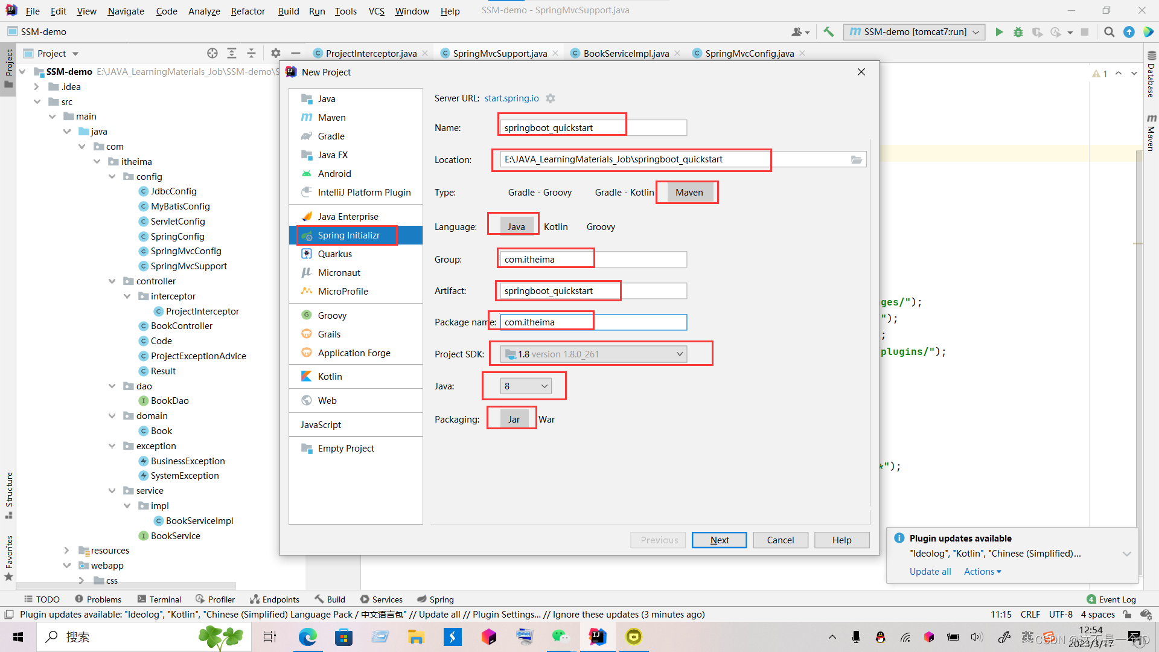1159x652 pixels.
Task: Open the Structure tool window
Action: point(9,495)
